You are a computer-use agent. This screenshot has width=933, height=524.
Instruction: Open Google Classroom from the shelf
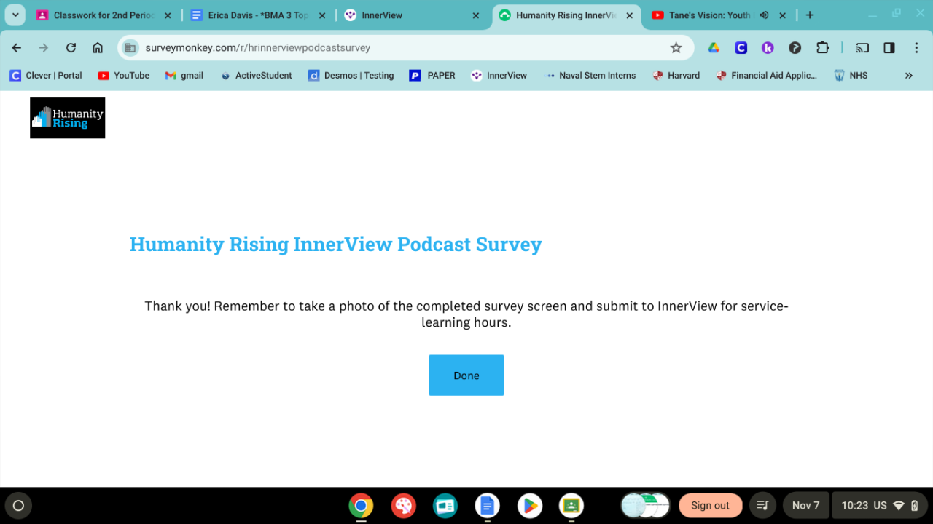[571, 506]
